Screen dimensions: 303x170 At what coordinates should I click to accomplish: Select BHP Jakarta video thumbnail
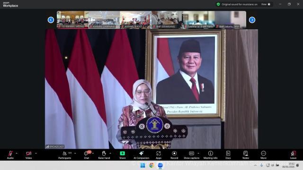click(231, 20)
